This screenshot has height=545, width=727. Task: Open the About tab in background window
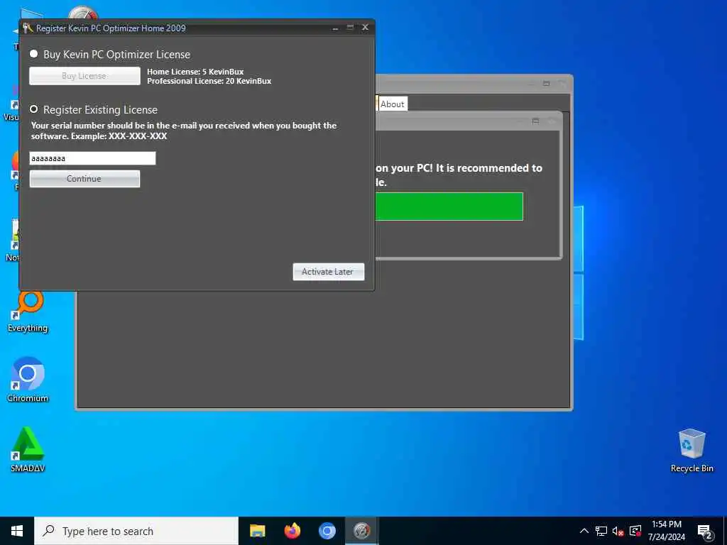pyautogui.click(x=392, y=104)
